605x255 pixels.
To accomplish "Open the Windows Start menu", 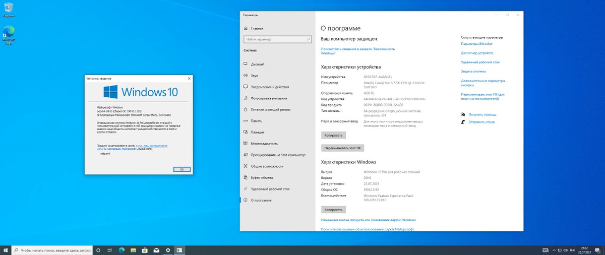I will point(6,250).
